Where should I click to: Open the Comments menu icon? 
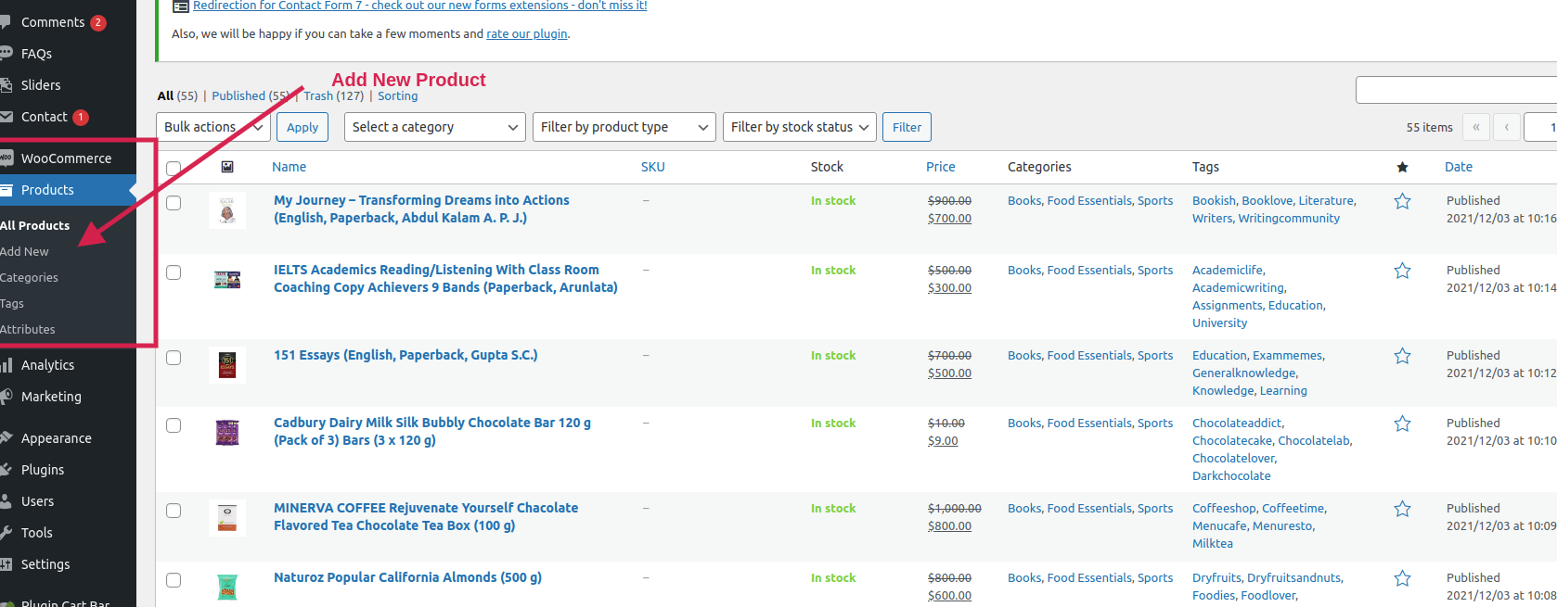tap(5, 22)
